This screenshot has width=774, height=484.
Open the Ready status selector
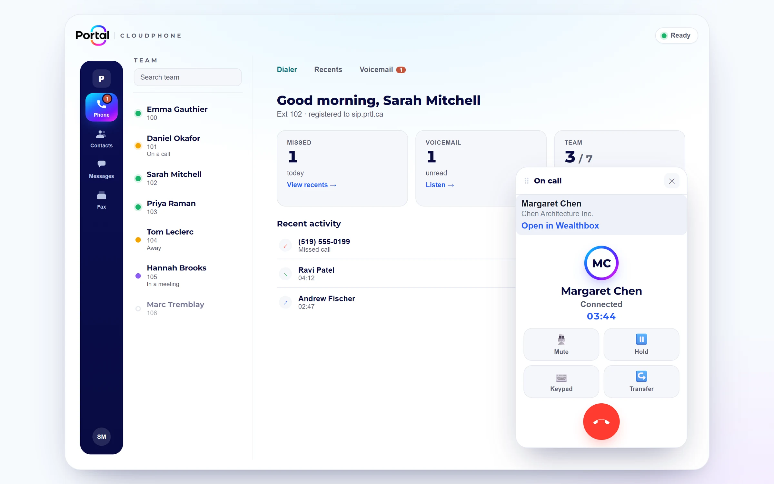(677, 35)
